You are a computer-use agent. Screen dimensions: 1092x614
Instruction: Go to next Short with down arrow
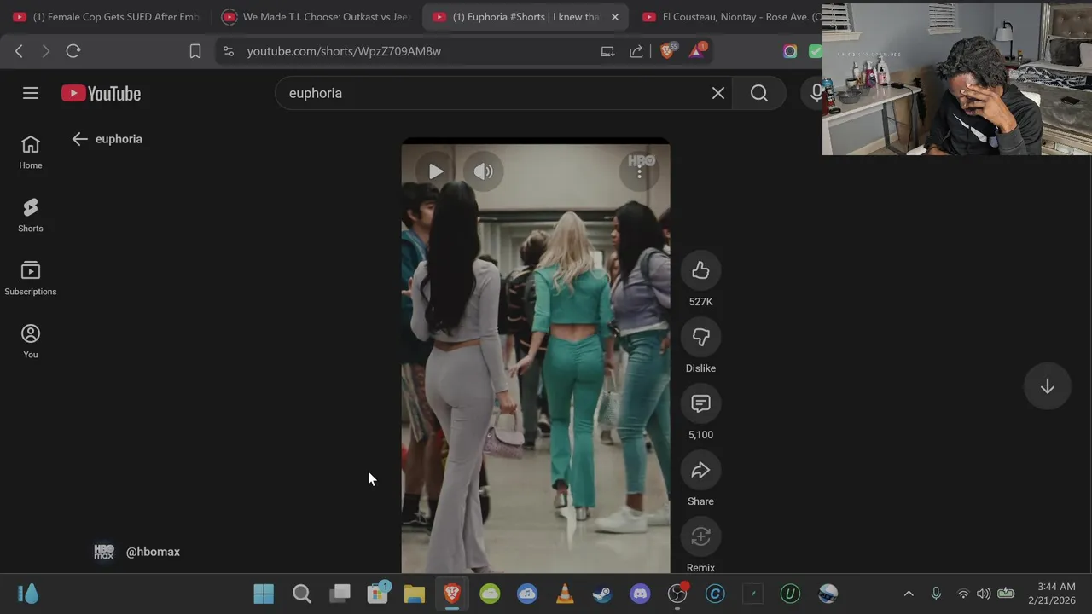pos(1048,386)
